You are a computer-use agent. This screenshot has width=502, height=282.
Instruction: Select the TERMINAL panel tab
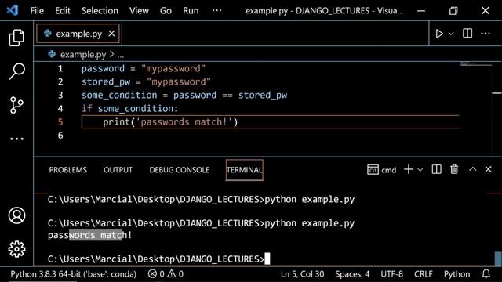coord(244,170)
